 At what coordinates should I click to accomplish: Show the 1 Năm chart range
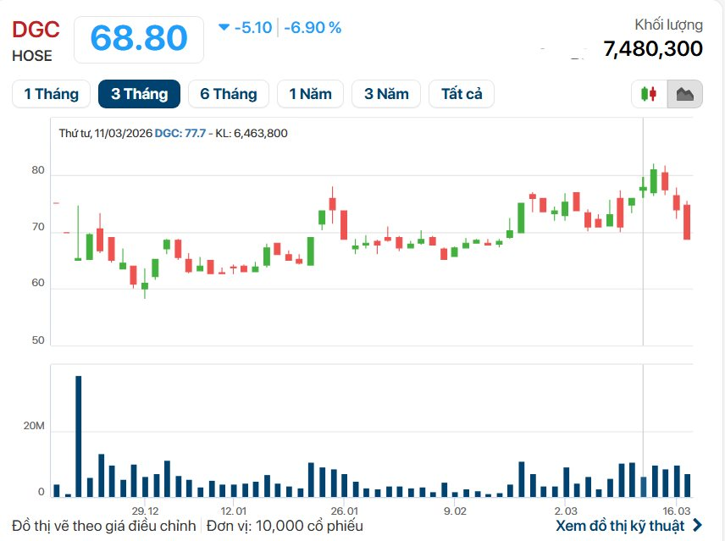(x=310, y=94)
